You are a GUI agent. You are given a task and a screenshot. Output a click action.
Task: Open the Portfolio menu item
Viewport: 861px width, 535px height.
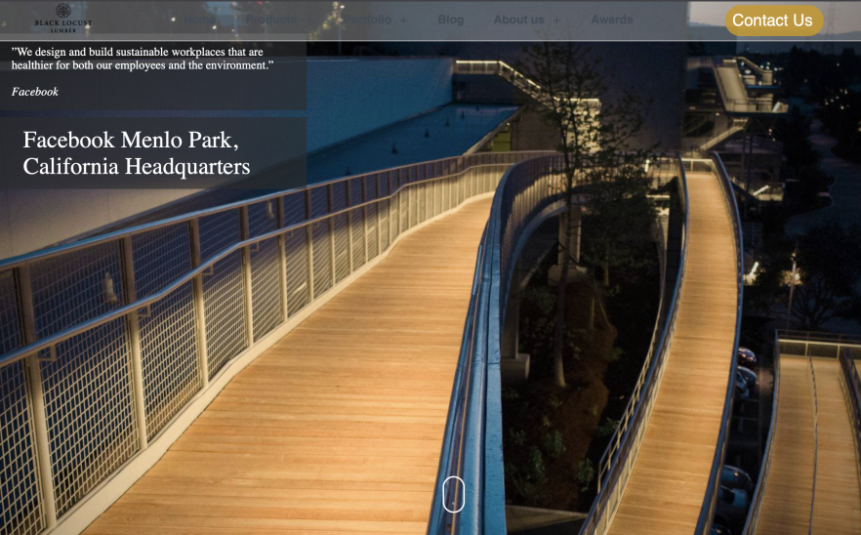(367, 20)
